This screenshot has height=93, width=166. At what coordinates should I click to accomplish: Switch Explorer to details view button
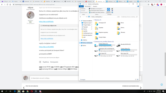point(136,79)
